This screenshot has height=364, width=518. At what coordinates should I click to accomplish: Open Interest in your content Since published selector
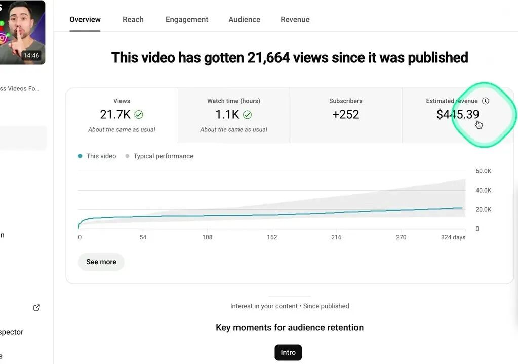click(x=289, y=306)
